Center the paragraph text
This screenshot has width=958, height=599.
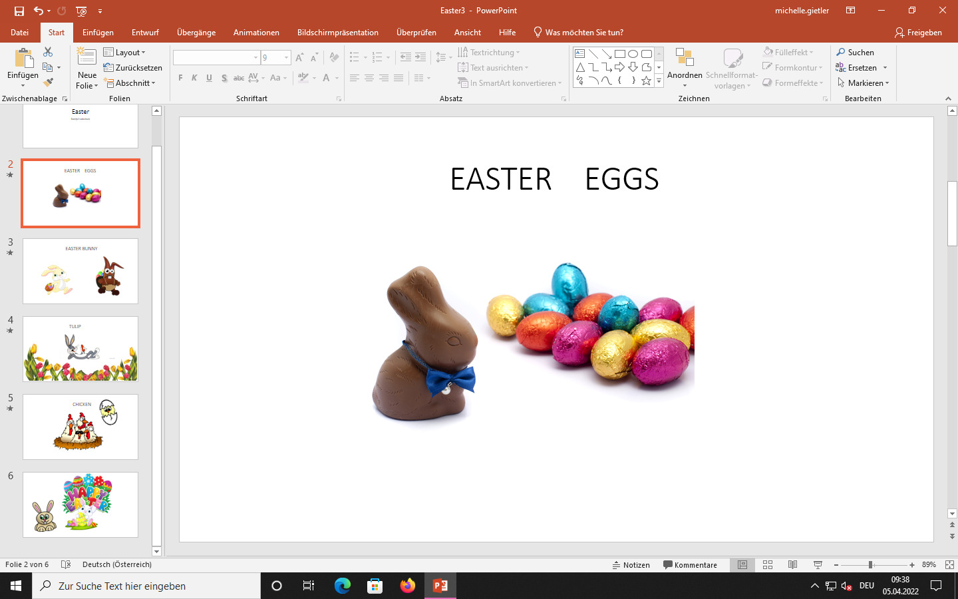[x=369, y=78]
